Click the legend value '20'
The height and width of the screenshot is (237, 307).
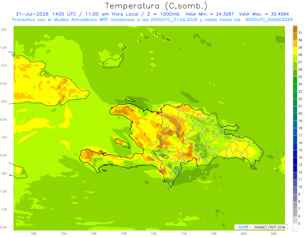[x=300, y=114]
